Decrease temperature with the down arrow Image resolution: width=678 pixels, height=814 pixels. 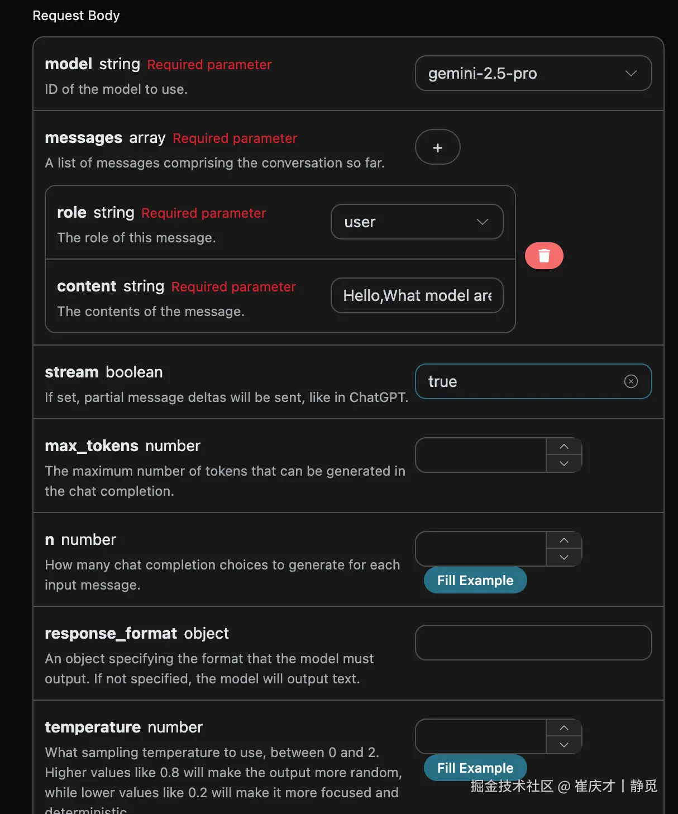pyautogui.click(x=564, y=745)
